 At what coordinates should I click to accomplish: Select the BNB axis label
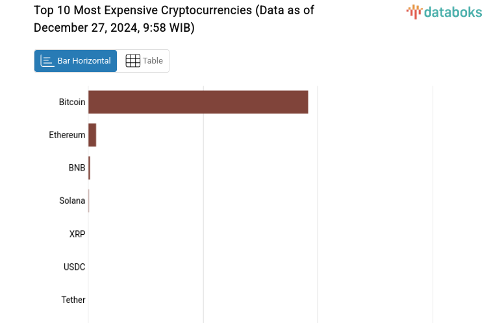(77, 168)
